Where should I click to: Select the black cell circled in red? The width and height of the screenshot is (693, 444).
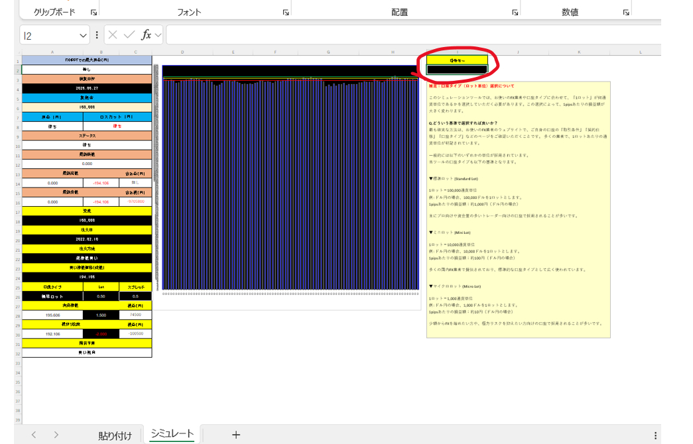coord(457,70)
